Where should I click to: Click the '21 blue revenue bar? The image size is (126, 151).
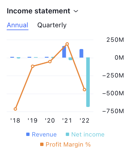coord(64,52)
